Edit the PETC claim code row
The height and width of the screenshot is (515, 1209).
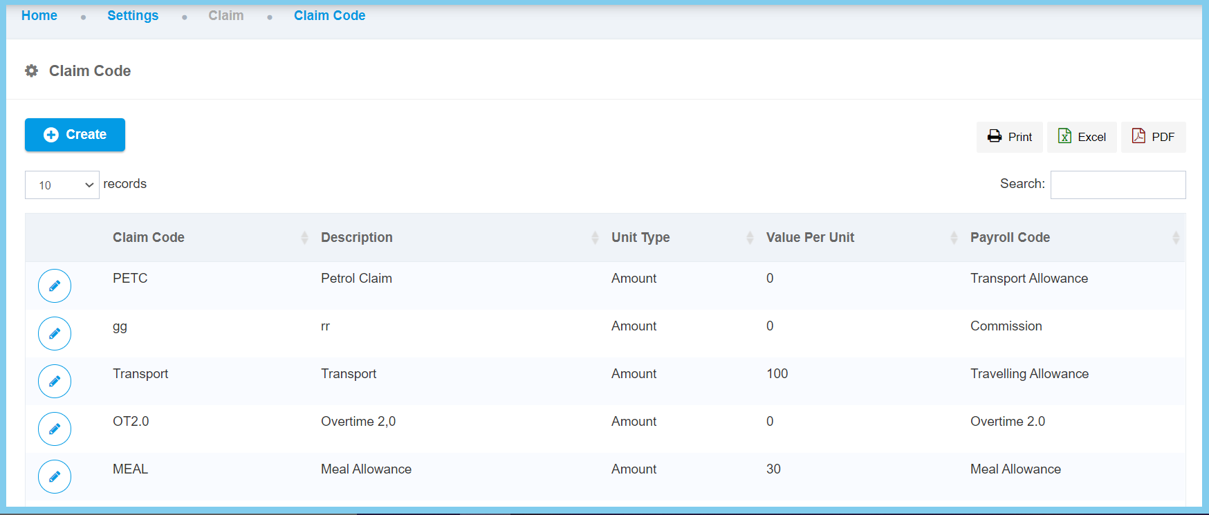55,286
